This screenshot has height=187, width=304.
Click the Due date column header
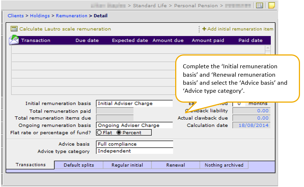(x=87, y=40)
